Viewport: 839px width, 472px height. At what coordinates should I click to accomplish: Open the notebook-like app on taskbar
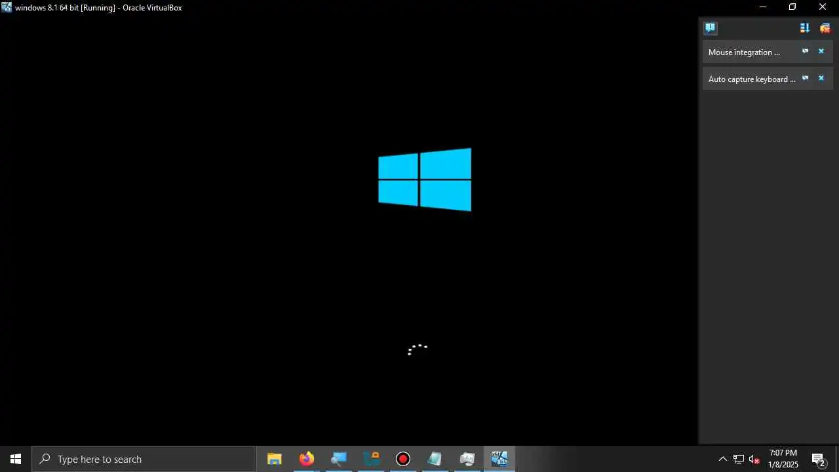(435, 459)
